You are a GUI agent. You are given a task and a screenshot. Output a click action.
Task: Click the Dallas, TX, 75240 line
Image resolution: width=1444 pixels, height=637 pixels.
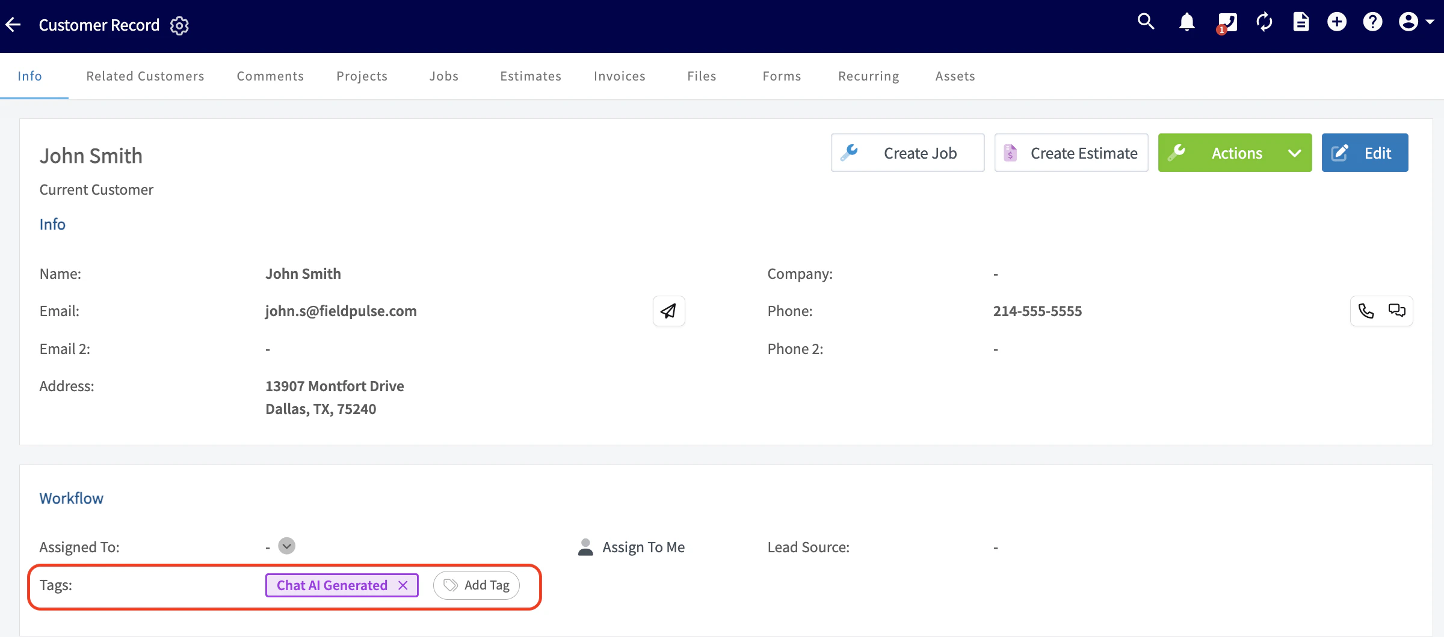tap(321, 409)
